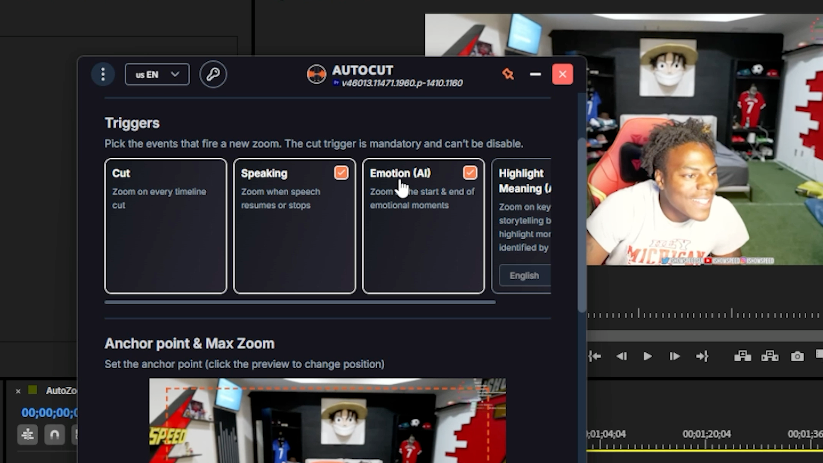The image size is (823, 463).
Task: Close the AutoZo sequence tab in timeline
Action: click(x=18, y=391)
